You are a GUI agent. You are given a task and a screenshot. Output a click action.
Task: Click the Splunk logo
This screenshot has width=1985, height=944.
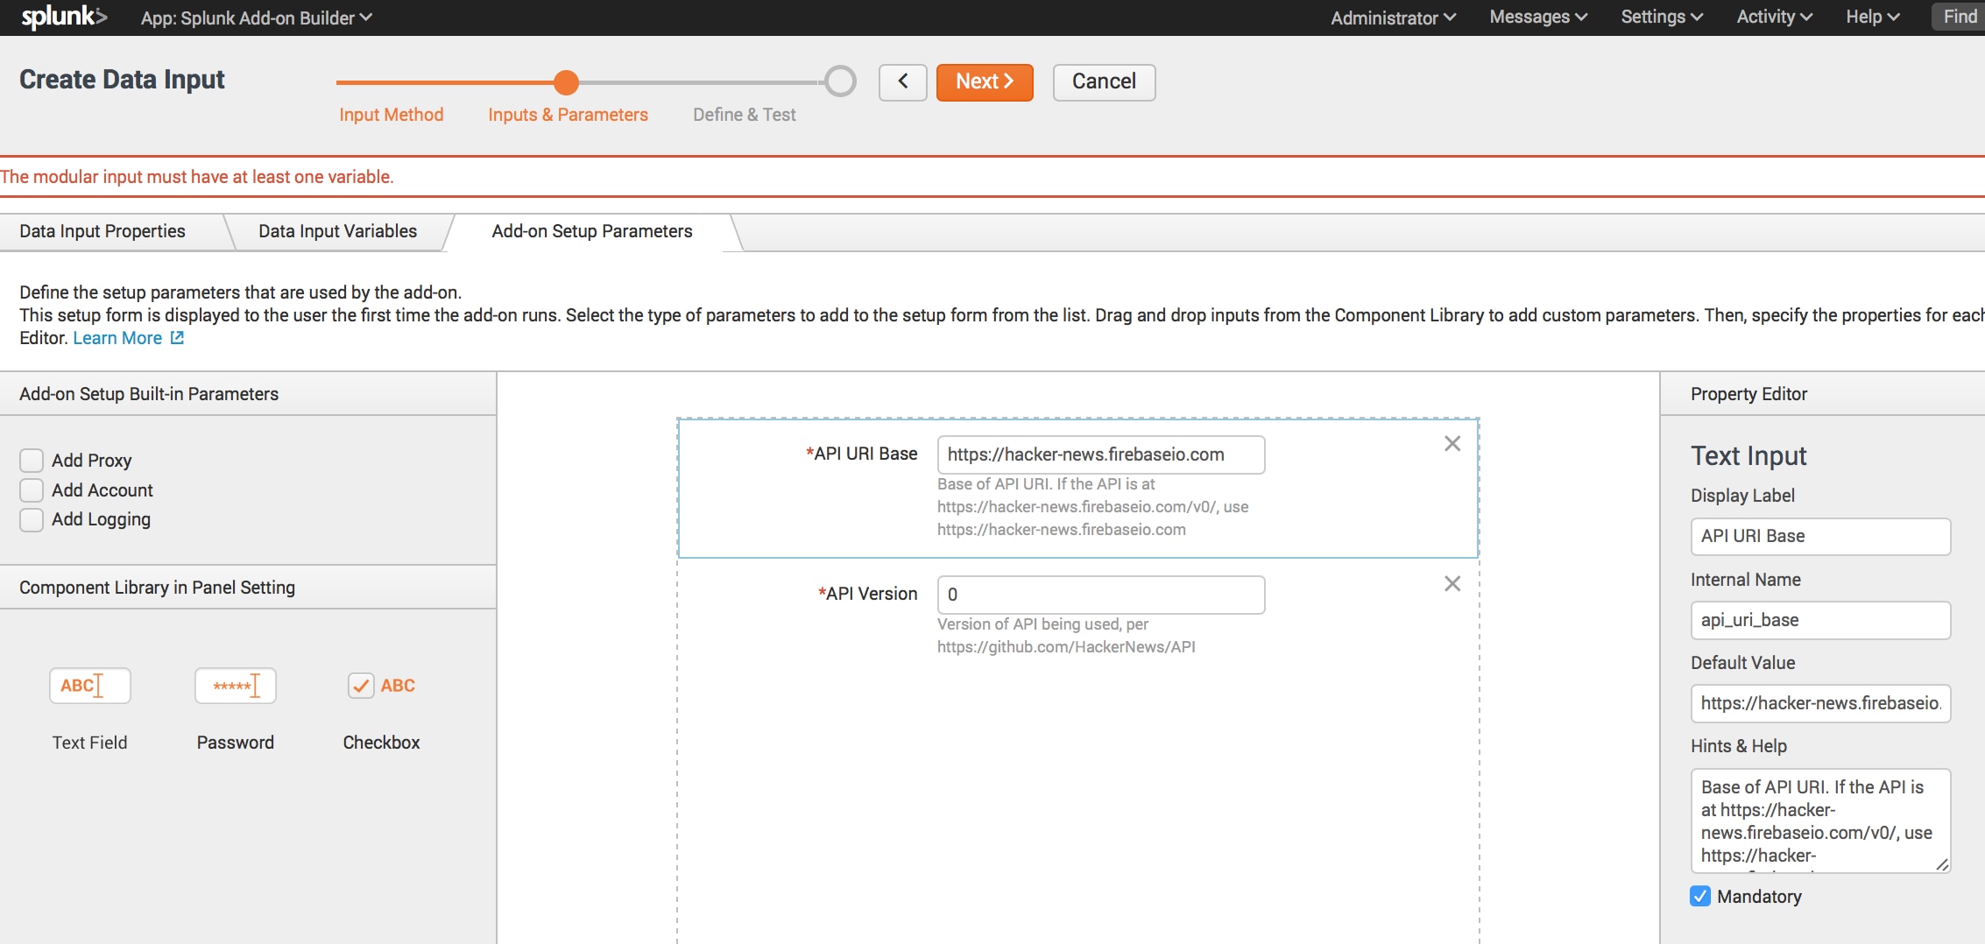[63, 18]
